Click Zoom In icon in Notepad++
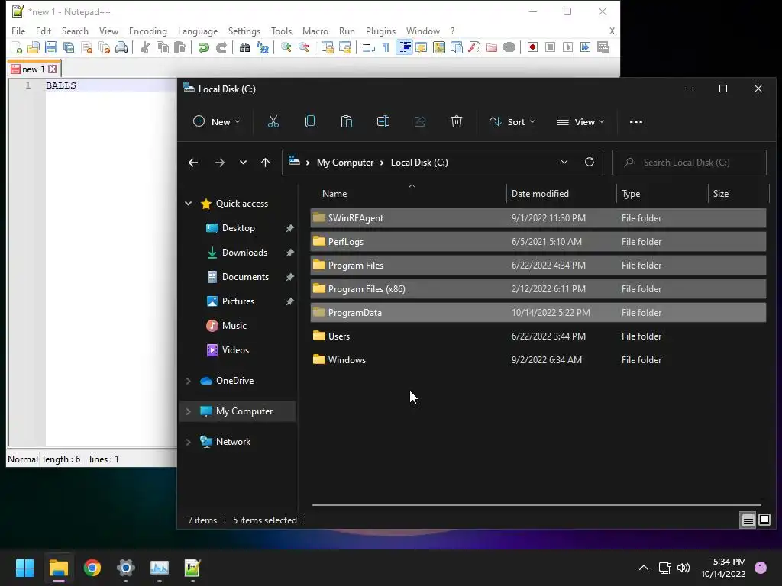 coord(286,47)
